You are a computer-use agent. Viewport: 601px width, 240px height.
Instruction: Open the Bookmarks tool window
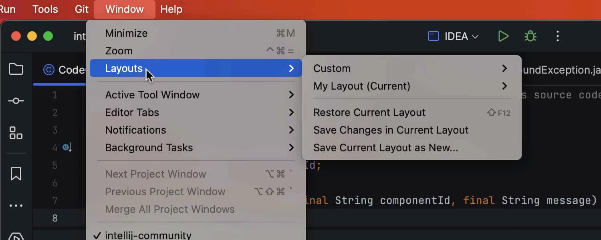16,173
